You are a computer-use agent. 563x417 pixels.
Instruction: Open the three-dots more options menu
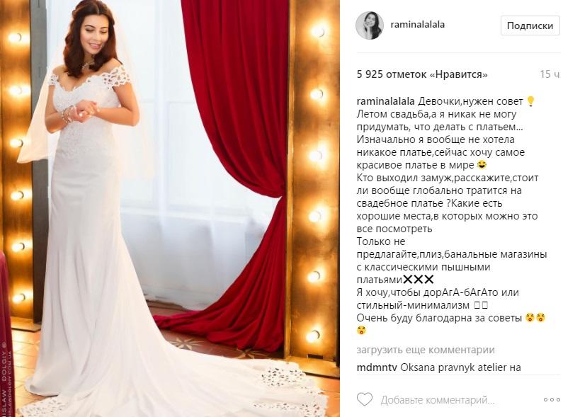tap(551, 400)
